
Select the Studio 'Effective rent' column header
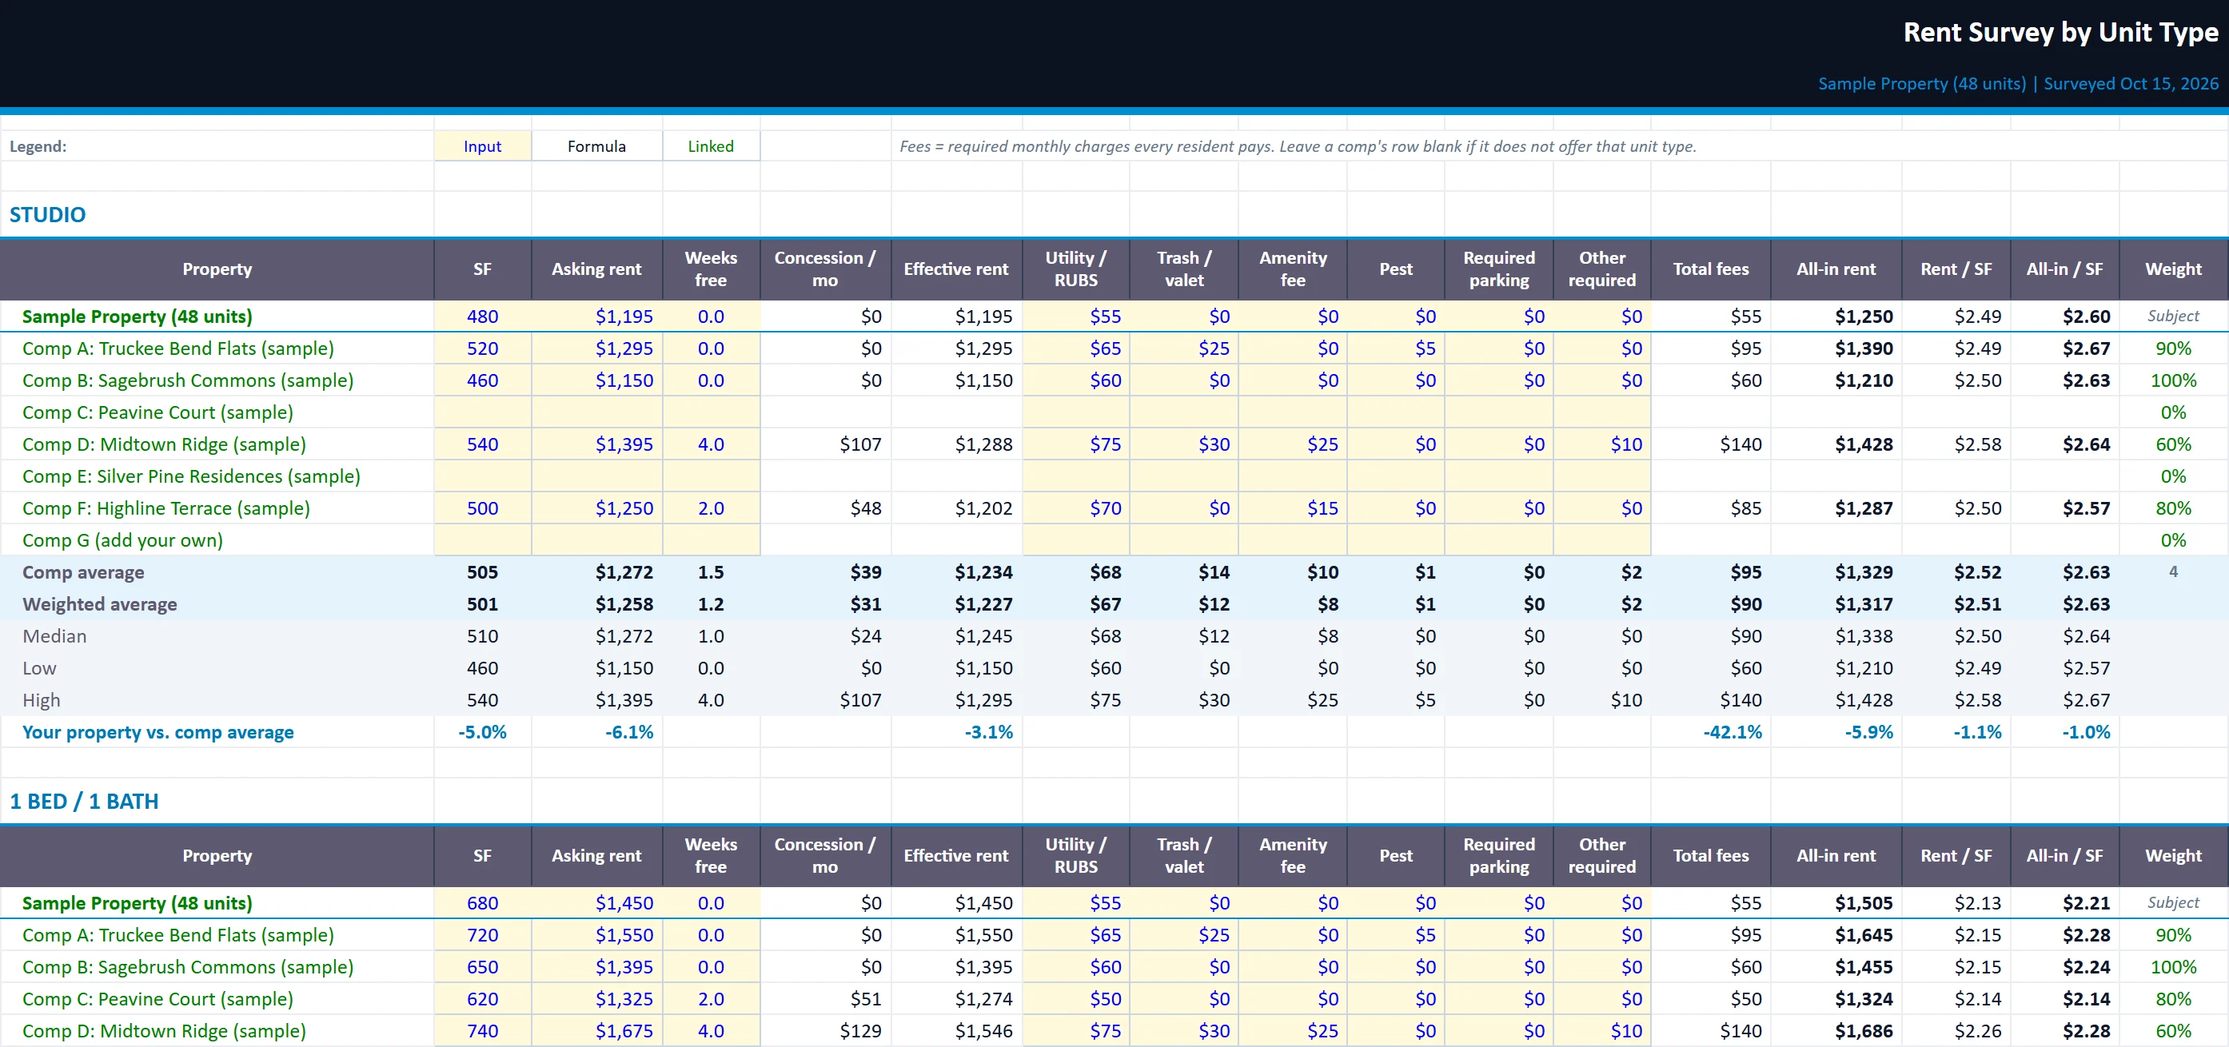point(956,269)
